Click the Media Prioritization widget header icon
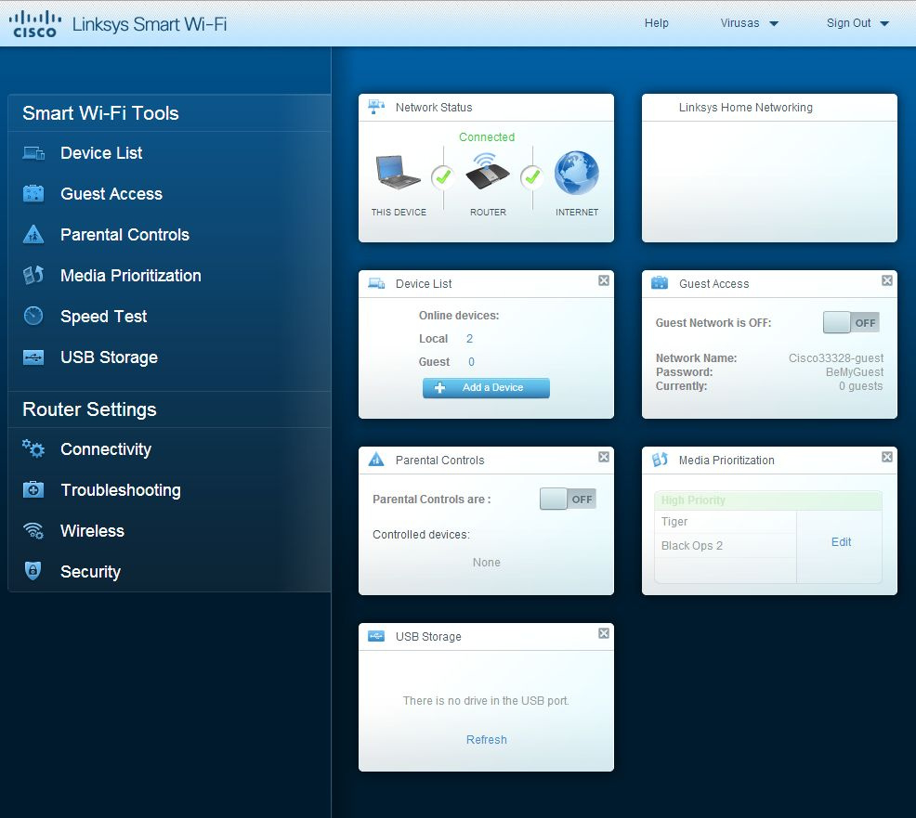This screenshot has height=818, width=916. pos(660,460)
